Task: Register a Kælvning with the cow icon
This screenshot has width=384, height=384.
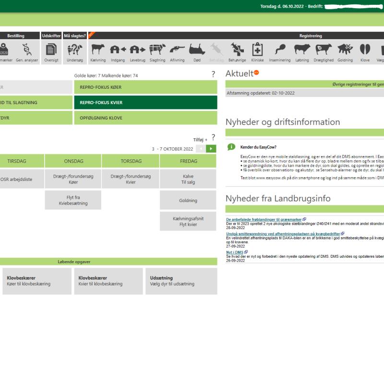Action: (x=98, y=49)
